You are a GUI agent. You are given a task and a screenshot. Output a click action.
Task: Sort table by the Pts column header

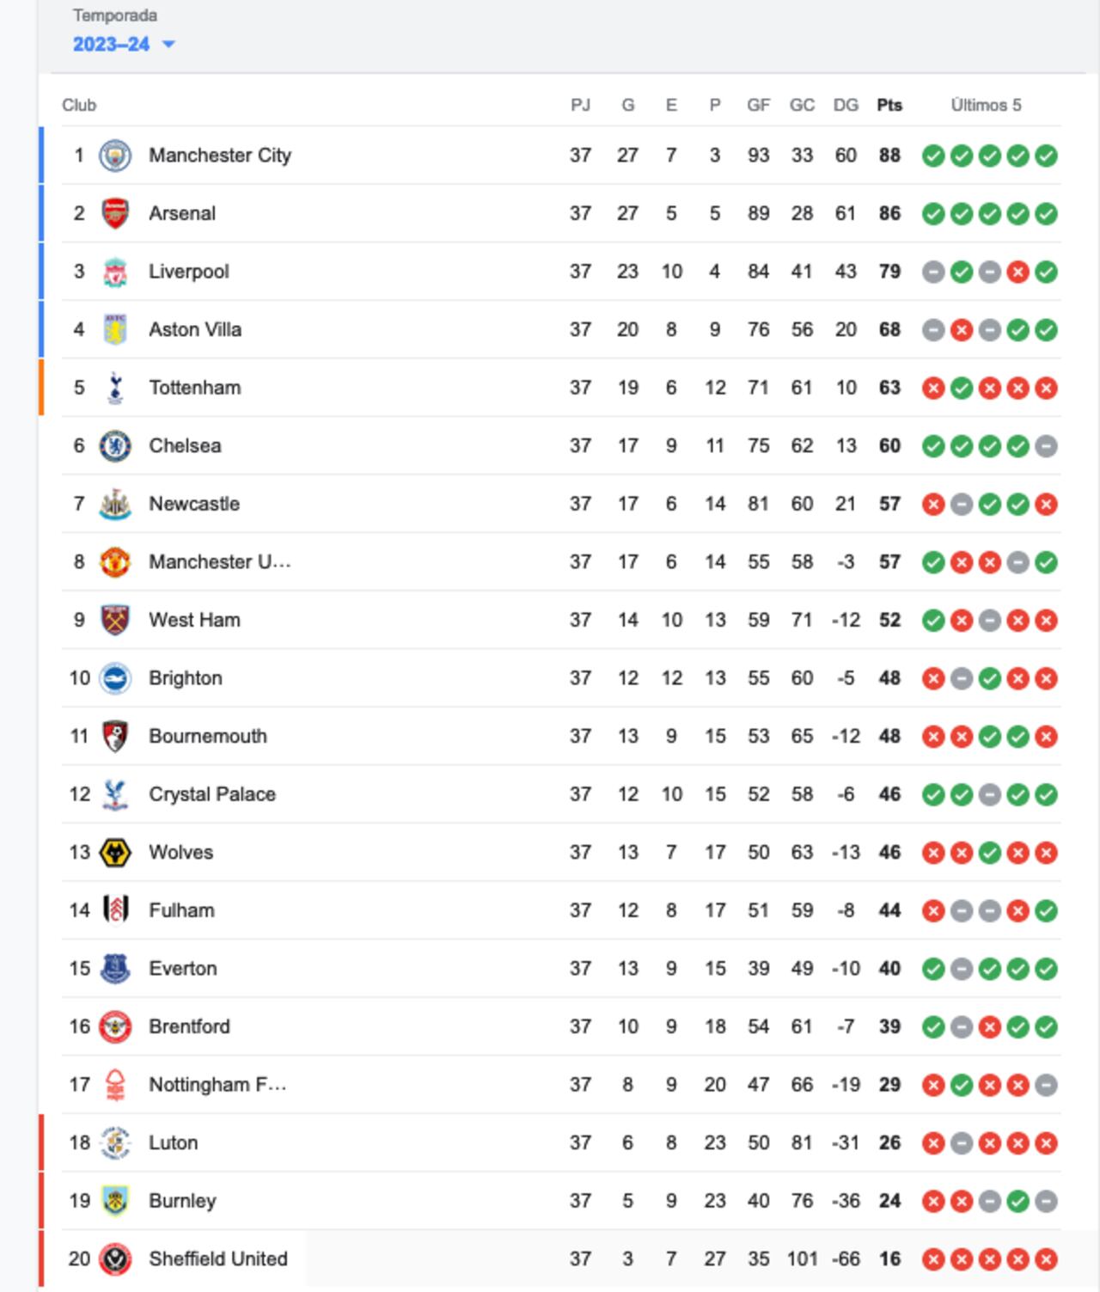[890, 104]
